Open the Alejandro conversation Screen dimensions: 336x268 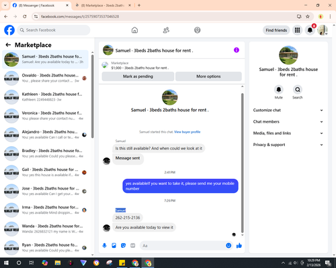46,135
